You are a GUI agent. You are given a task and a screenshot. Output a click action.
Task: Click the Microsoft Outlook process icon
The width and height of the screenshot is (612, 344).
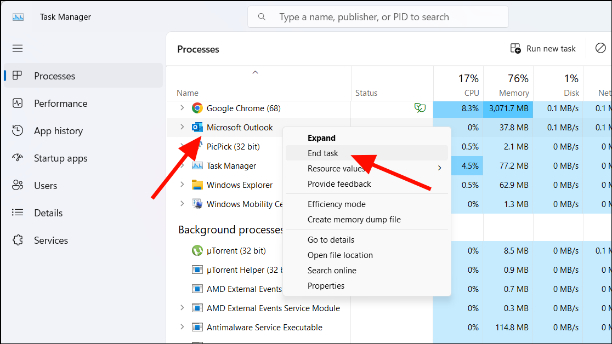pos(197,127)
